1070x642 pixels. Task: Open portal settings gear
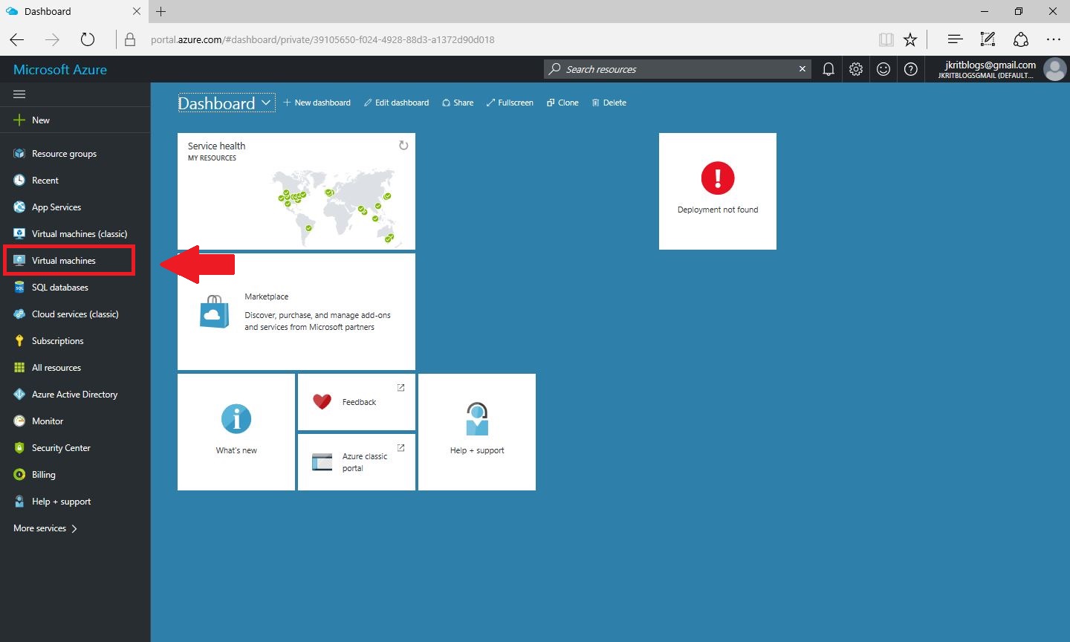click(856, 69)
